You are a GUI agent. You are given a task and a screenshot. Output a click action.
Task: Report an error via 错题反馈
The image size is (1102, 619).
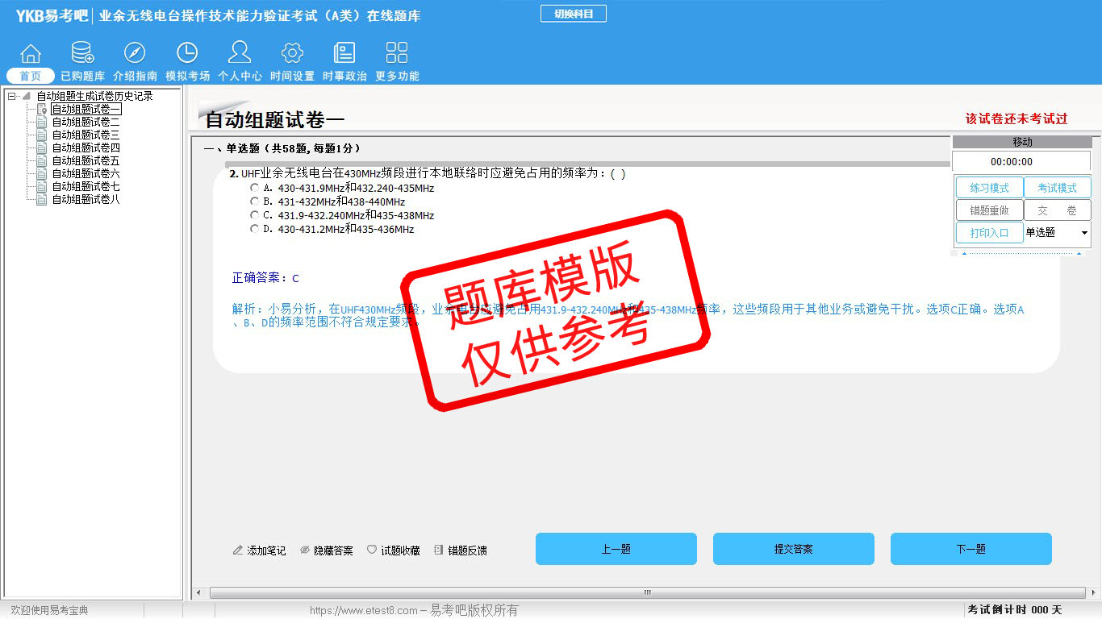coord(460,550)
